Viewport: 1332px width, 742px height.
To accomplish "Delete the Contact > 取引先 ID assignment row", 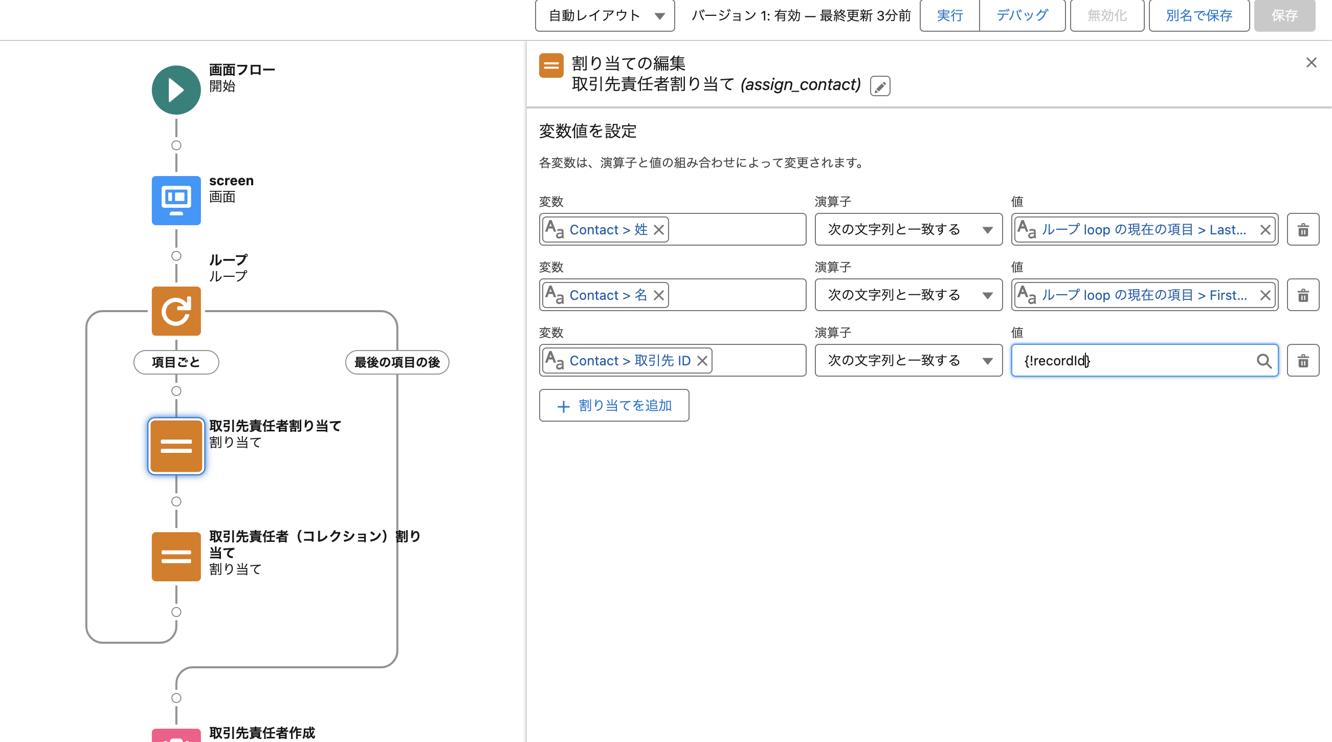I will pos(1302,361).
